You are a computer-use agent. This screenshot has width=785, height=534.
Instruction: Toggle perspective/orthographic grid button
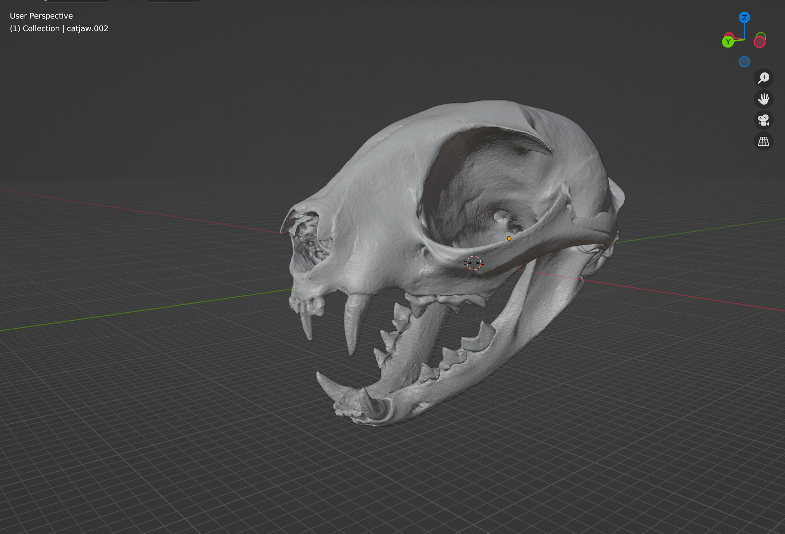pyautogui.click(x=763, y=141)
